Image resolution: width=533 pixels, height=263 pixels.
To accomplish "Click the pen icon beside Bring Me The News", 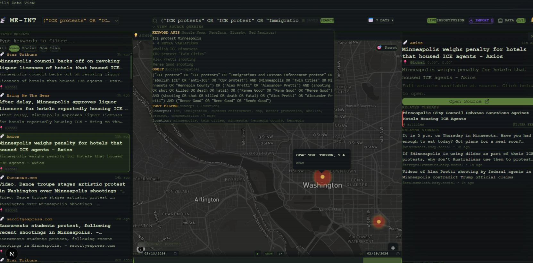I will pyautogui.click(x=2, y=95).
